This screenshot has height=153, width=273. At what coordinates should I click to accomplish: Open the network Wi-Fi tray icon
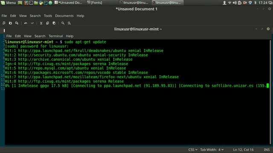click(229, 3)
